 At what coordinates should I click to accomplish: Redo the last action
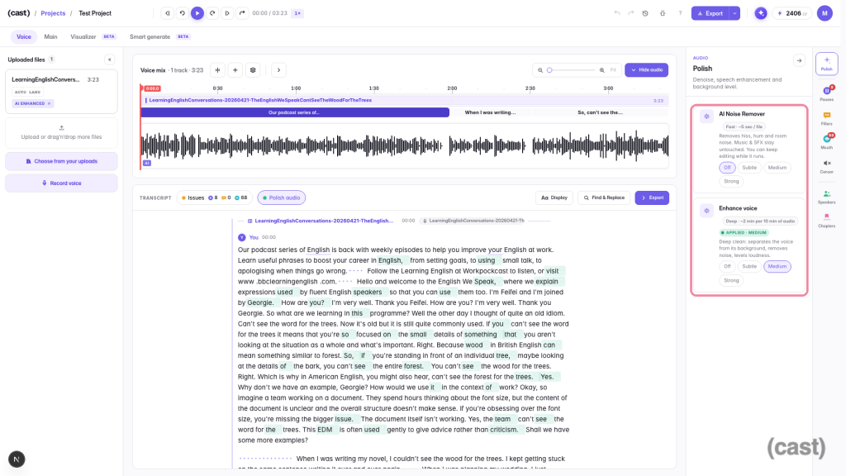[x=630, y=13]
